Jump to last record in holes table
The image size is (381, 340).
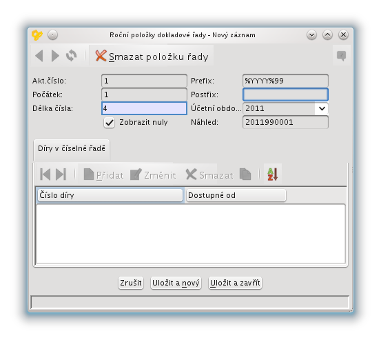tap(61, 174)
